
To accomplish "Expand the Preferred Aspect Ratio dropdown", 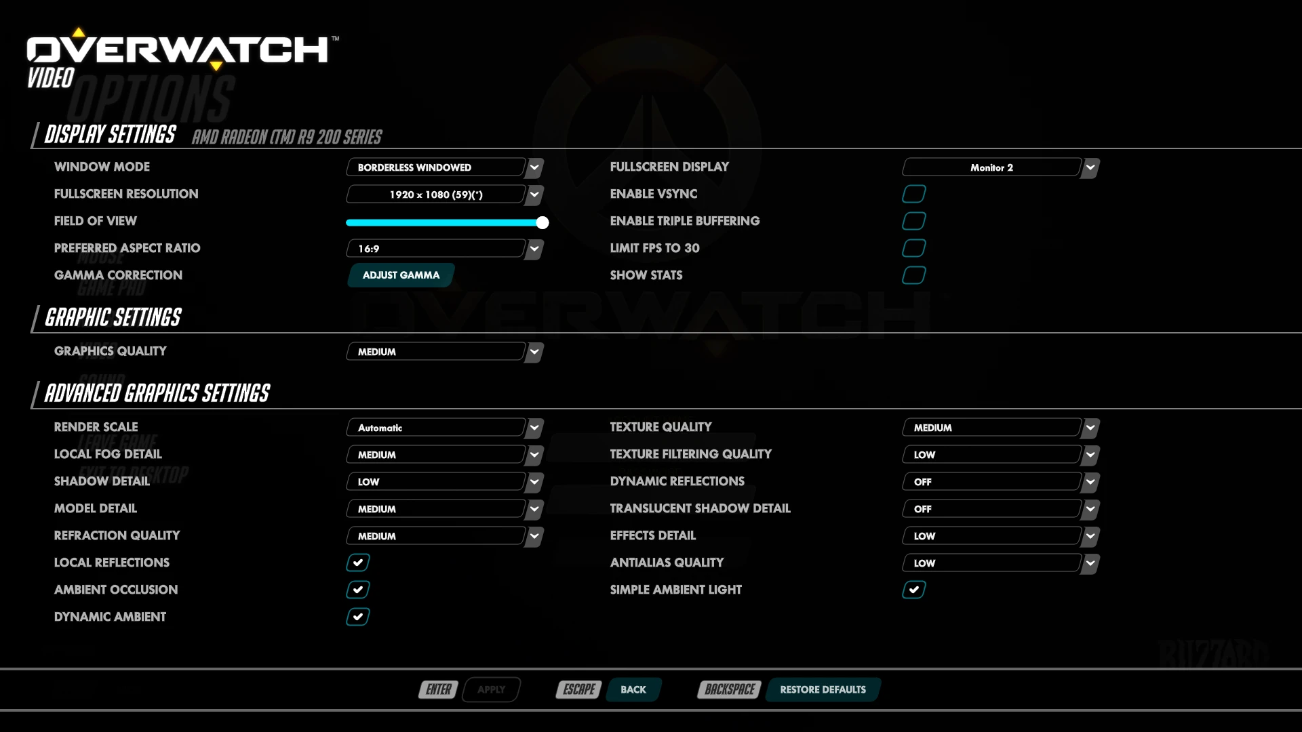I will (x=534, y=249).
